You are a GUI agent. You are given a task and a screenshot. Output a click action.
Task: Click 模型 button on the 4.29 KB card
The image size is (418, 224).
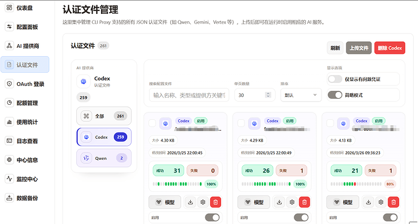pos(254,202)
